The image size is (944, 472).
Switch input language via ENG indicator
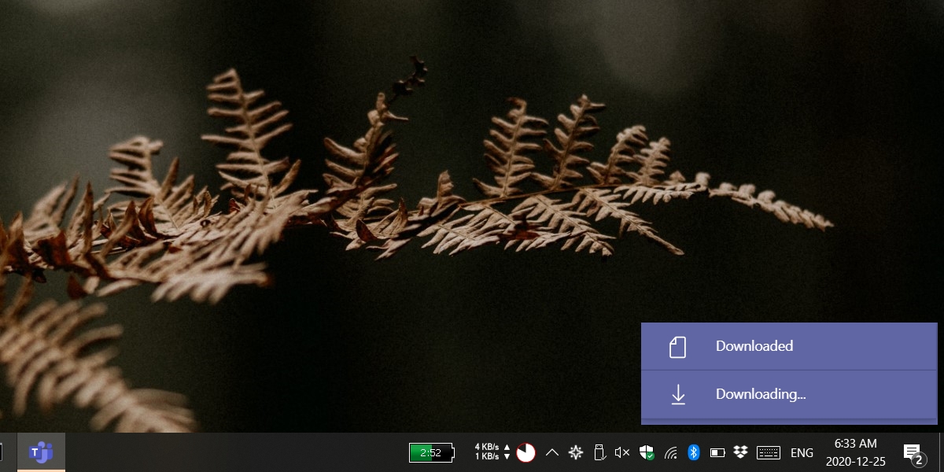point(802,452)
